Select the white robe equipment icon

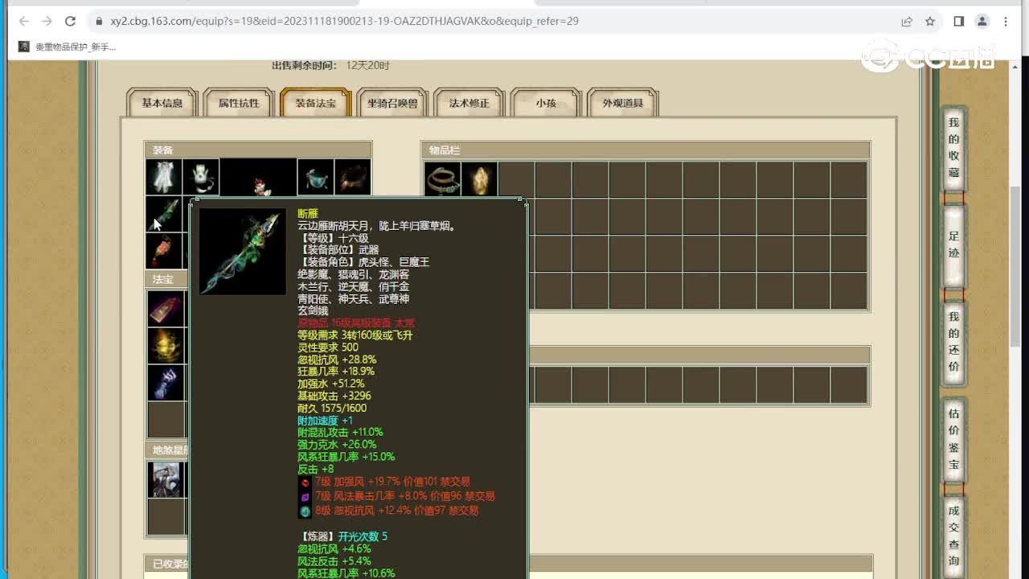coord(164,177)
